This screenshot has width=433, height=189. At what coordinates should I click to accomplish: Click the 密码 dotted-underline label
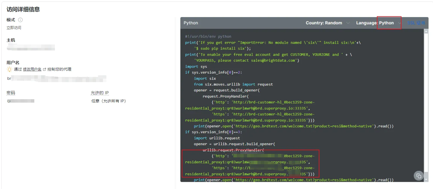pos(11,93)
